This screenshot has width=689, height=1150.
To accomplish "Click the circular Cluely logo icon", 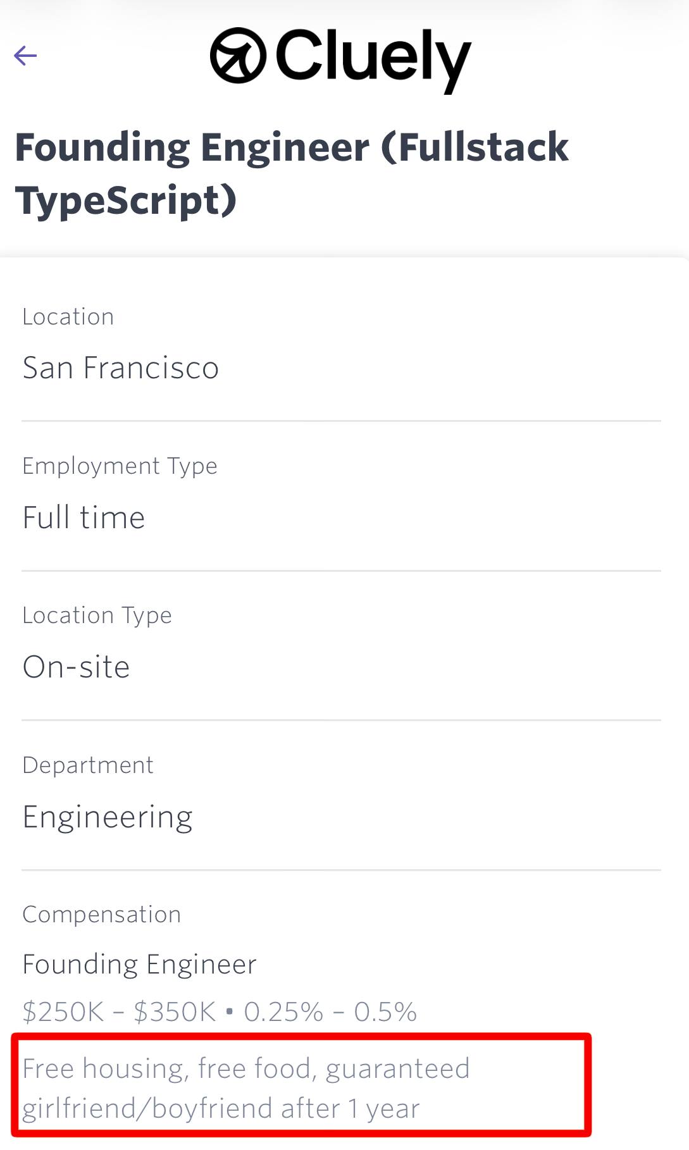I will click(x=238, y=56).
